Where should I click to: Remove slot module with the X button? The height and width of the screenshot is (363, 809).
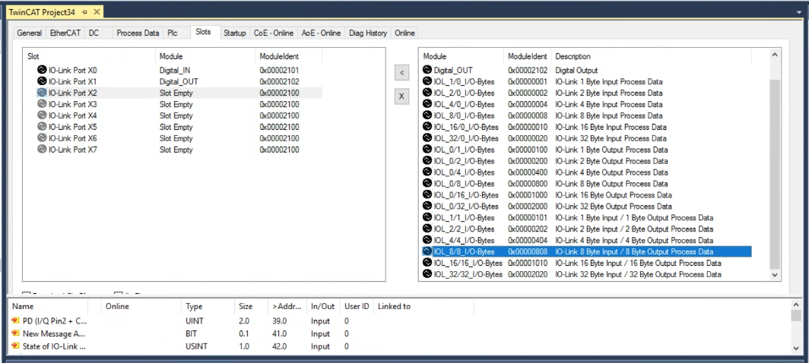click(x=401, y=96)
